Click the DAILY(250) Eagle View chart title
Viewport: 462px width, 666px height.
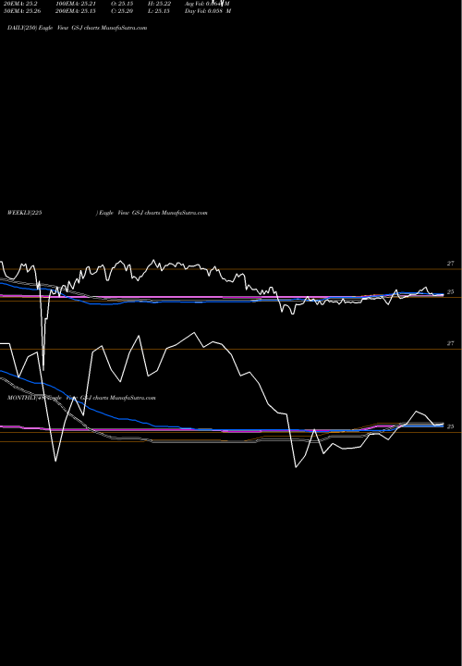click(x=78, y=28)
